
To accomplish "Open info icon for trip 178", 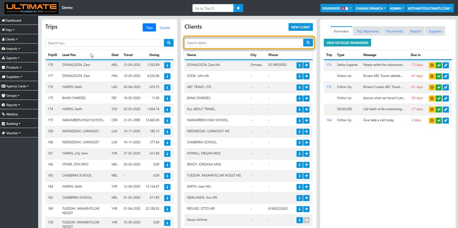I will 167,65.
